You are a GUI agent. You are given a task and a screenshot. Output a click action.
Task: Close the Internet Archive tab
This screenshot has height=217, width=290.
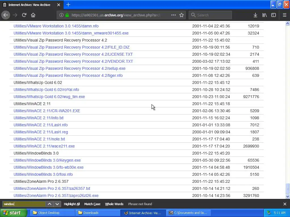coord(59,5)
